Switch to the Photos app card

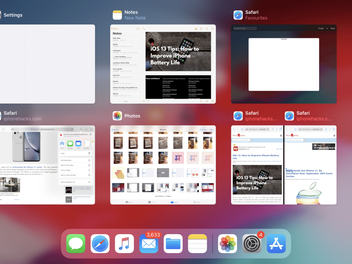[163, 165]
